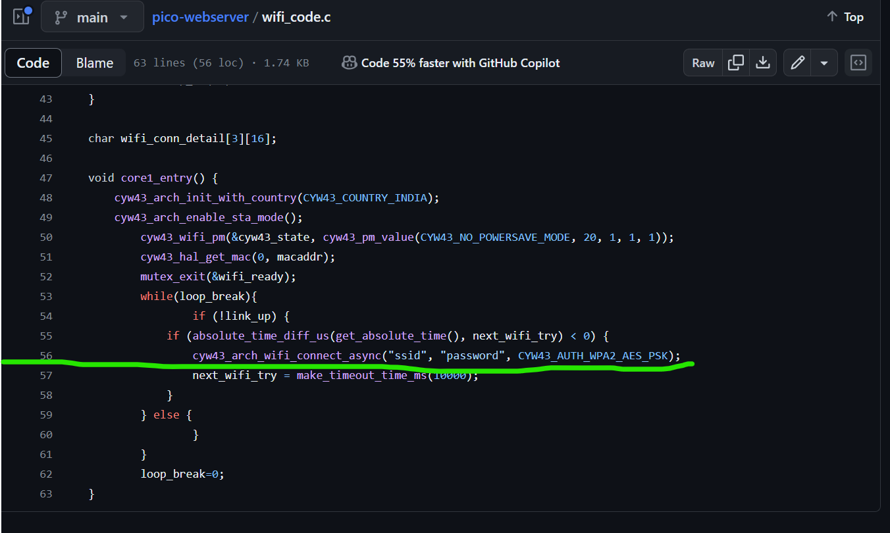Open the main branch selector dropdown

tap(92, 16)
